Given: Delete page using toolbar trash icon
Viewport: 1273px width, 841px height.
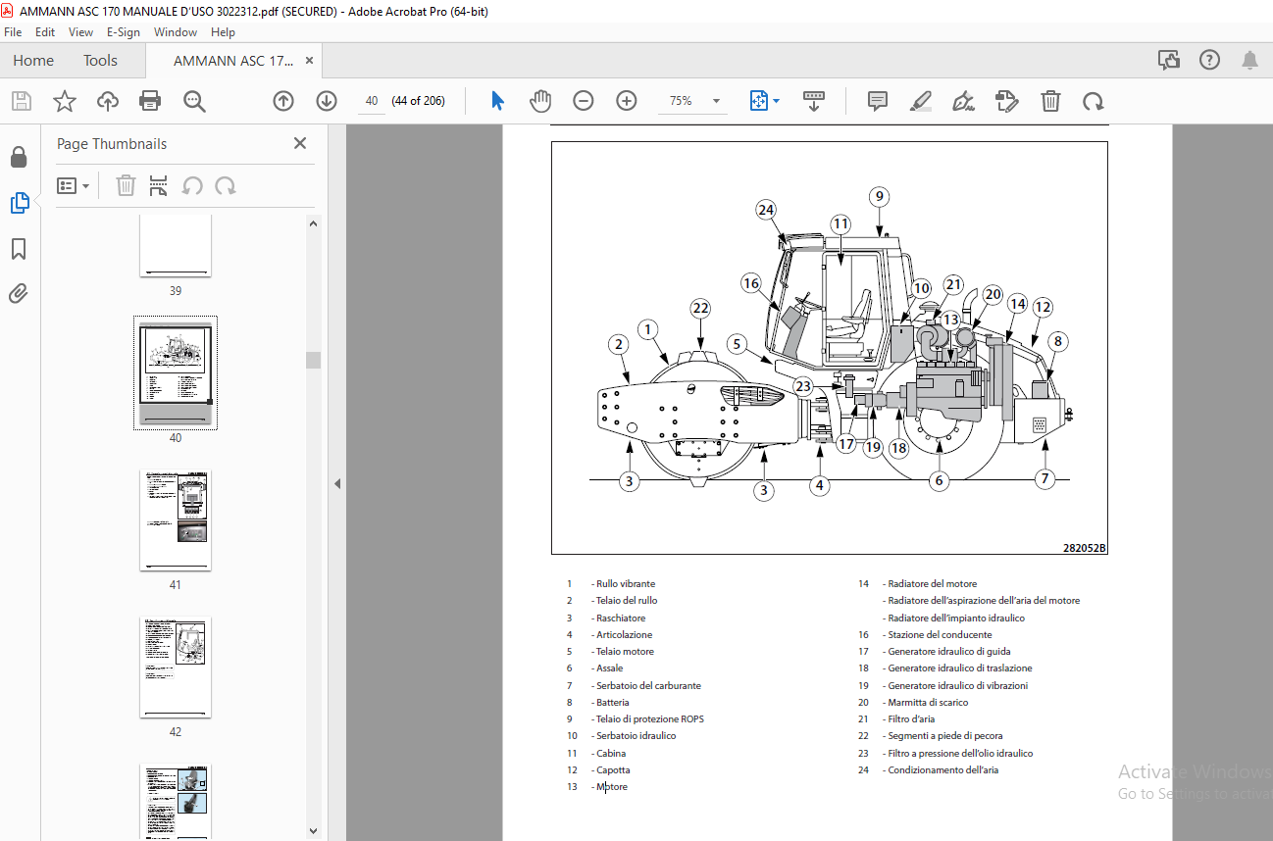Looking at the screenshot, I should (x=1050, y=101).
